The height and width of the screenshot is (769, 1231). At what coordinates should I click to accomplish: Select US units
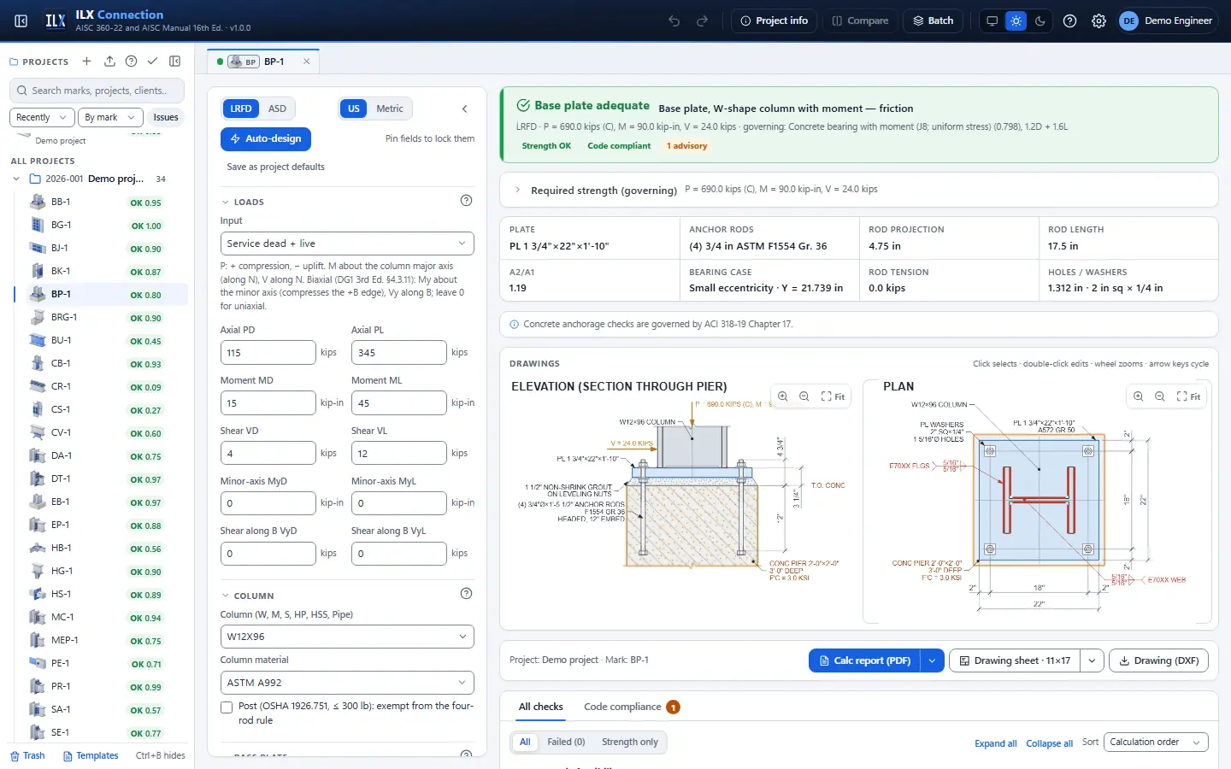tap(354, 109)
